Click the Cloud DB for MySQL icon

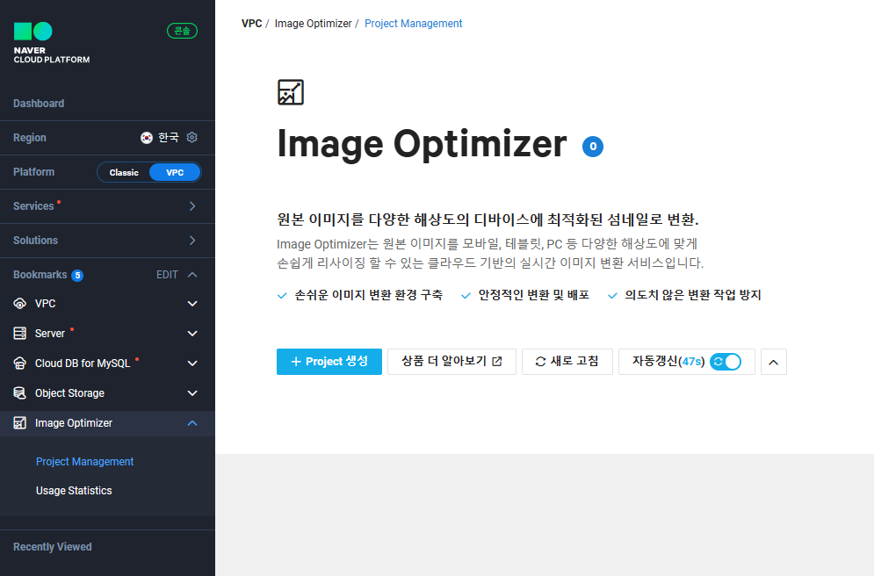(19, 364)
